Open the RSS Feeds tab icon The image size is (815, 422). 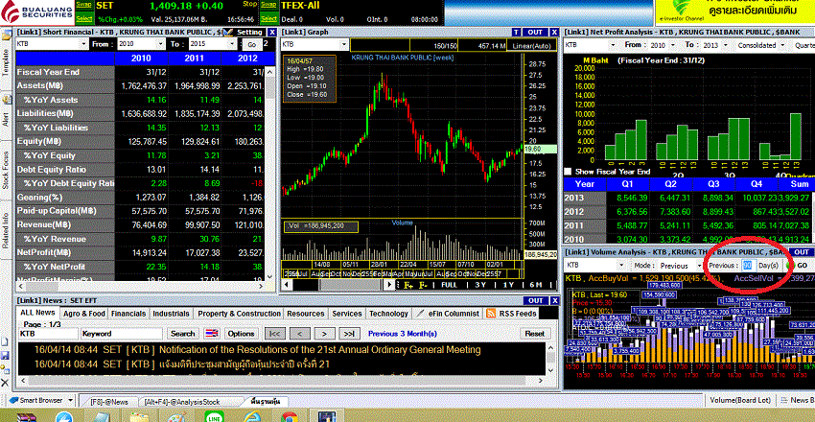pos(491,314)
